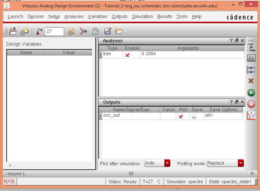
Task: Open the Outputs menu
Action: pyautogui.click(x=120, y=17)
